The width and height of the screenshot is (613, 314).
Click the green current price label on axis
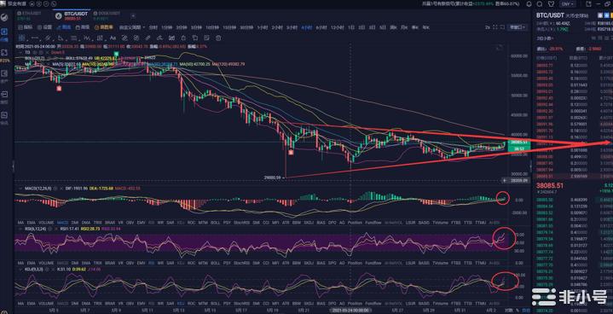click(x=518, y=142)
